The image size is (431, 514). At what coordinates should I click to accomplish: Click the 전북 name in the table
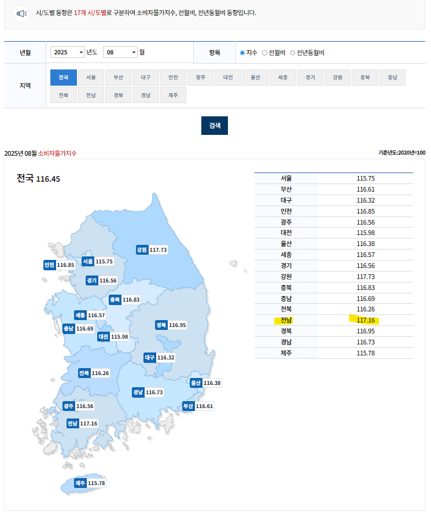(x=286, y=309)
